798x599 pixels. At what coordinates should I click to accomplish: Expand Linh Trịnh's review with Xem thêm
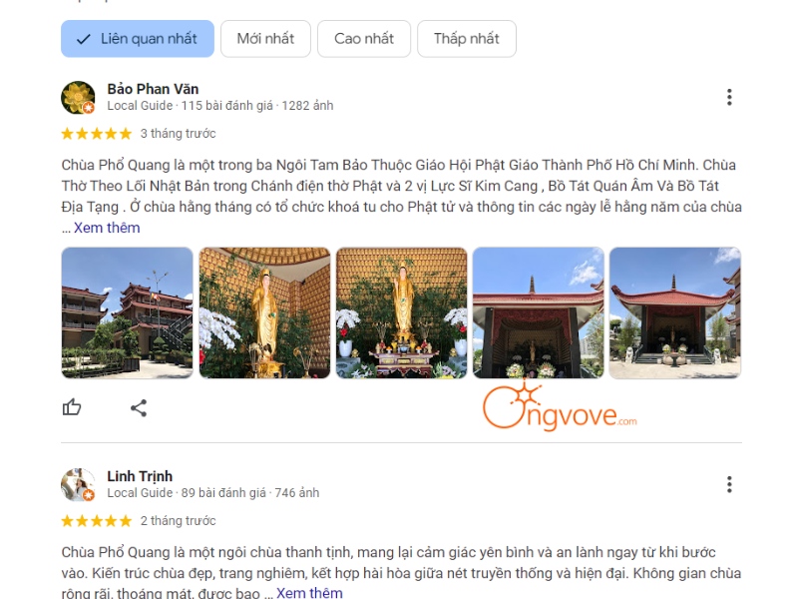tap(309, 593)
